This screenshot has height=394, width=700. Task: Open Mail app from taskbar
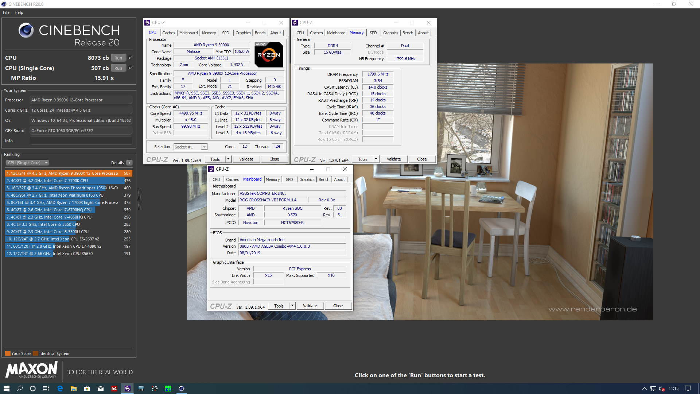coord(101,389)
